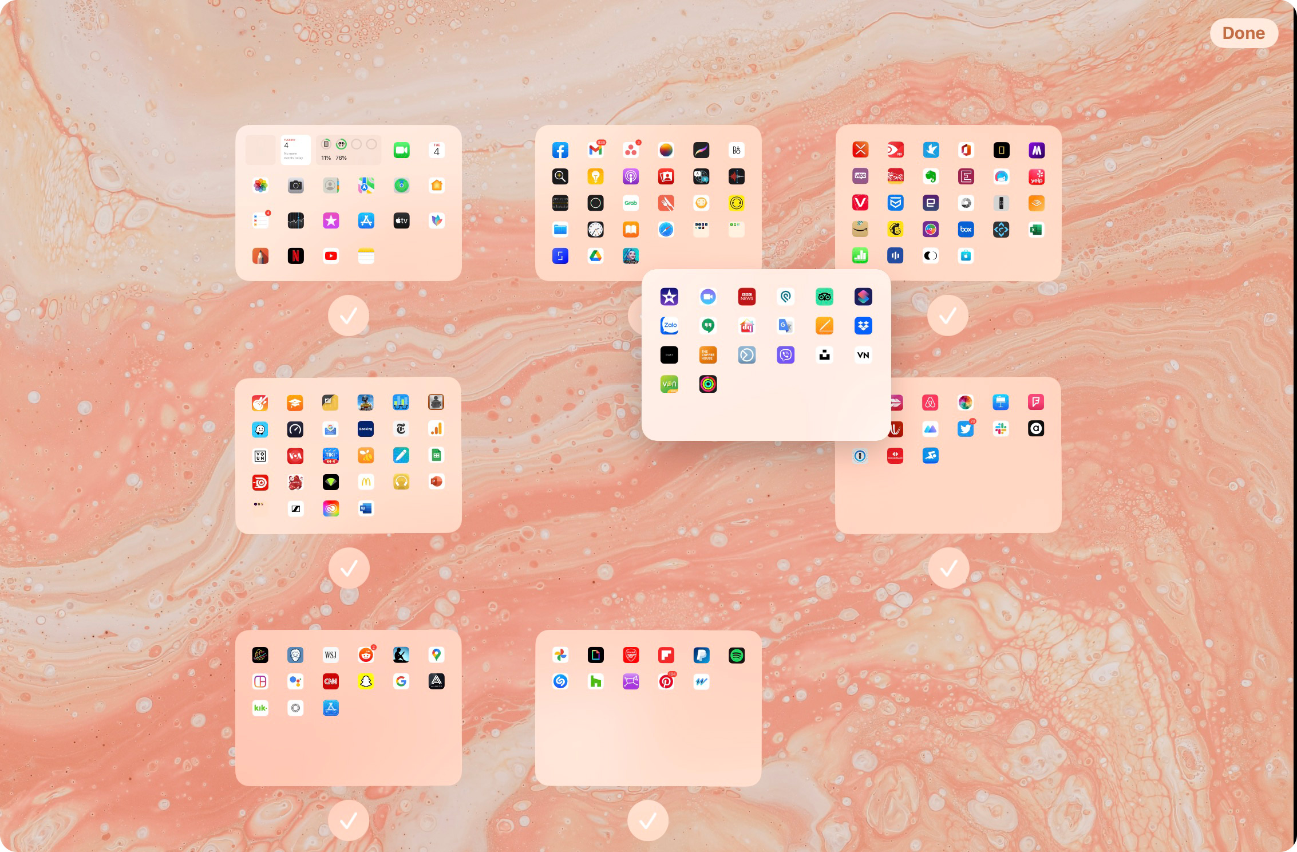
Task: Select the Stocks app icon
Action: point(295,220)
